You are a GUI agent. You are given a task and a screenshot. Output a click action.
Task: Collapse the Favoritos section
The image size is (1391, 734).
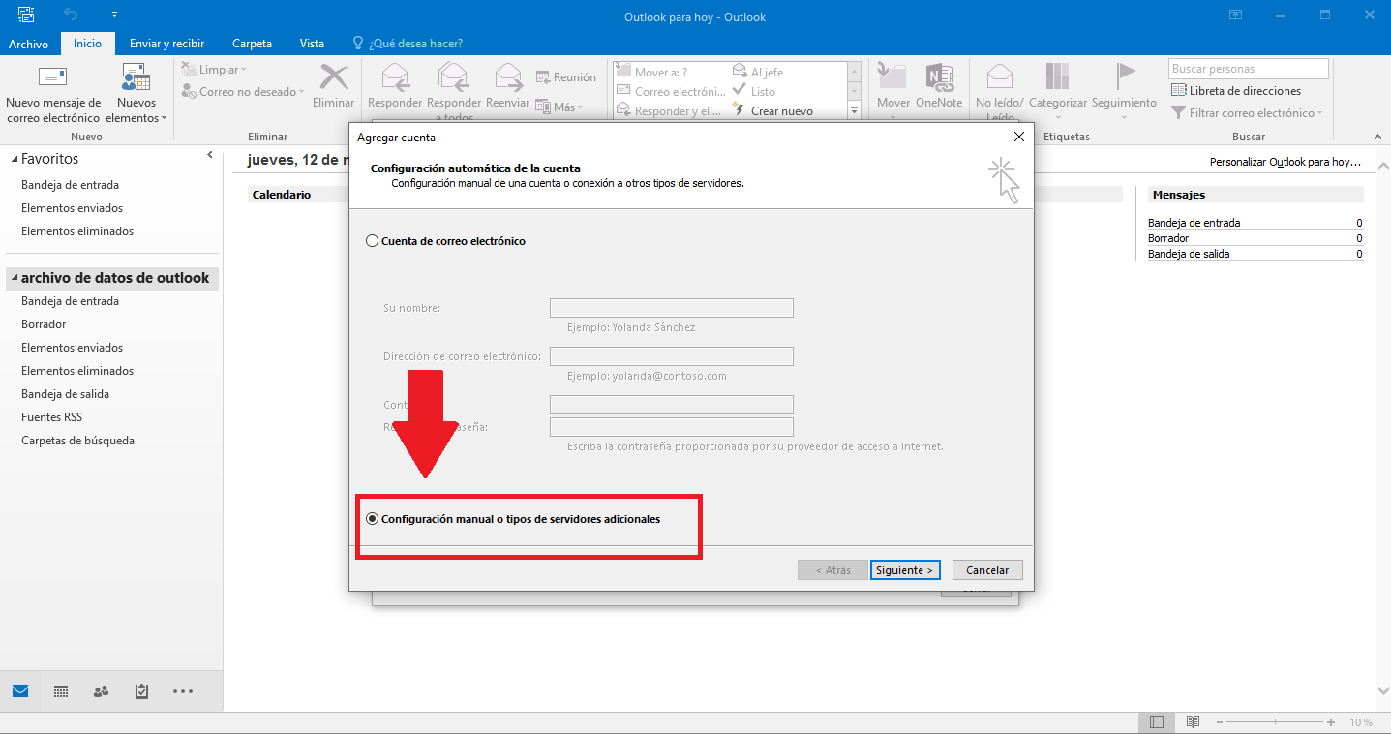pos(14,159)
